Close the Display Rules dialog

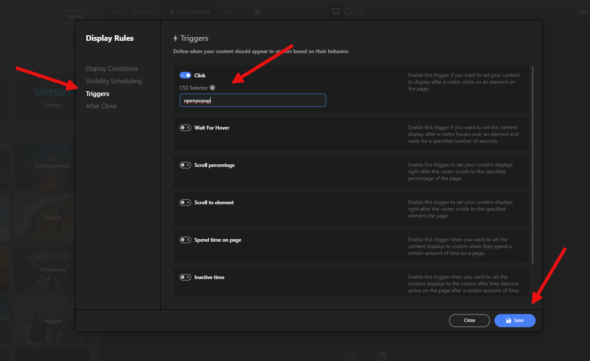(469, 320)
